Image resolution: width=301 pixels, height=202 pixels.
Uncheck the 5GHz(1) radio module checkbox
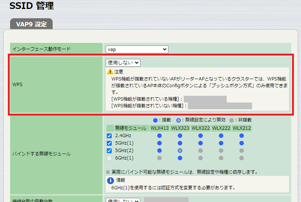pyautogui.click(x=109, y=143)
